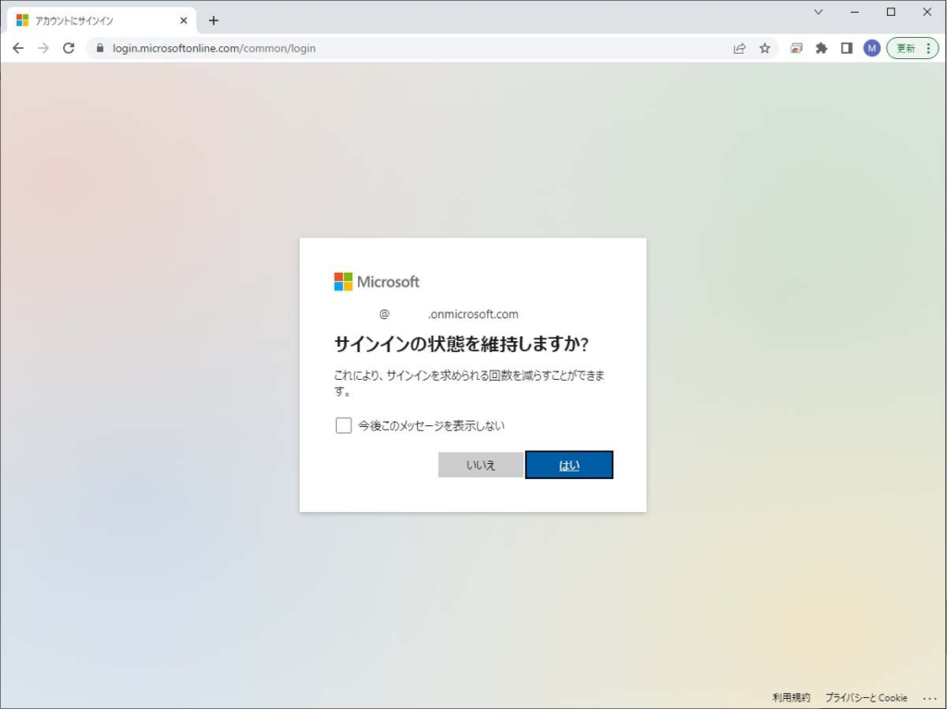Viewport: 947px width, 709px height.
Task: Share this page via share icon
Action: click(740, 48)
